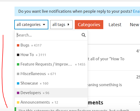Open the Categories tab

click(89, 25)
